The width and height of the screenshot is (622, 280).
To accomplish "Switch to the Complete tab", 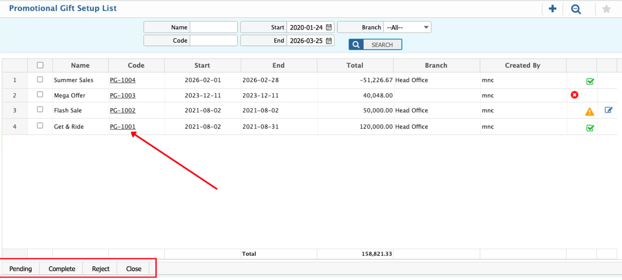I will point(62,269).
